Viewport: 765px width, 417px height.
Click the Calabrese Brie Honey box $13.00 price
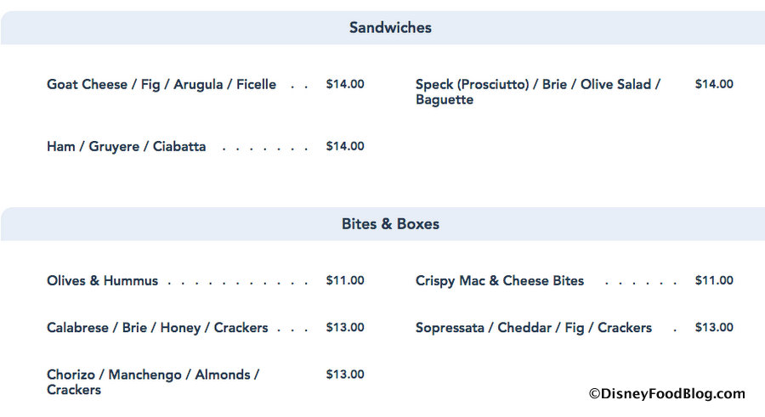pos(345,327)
